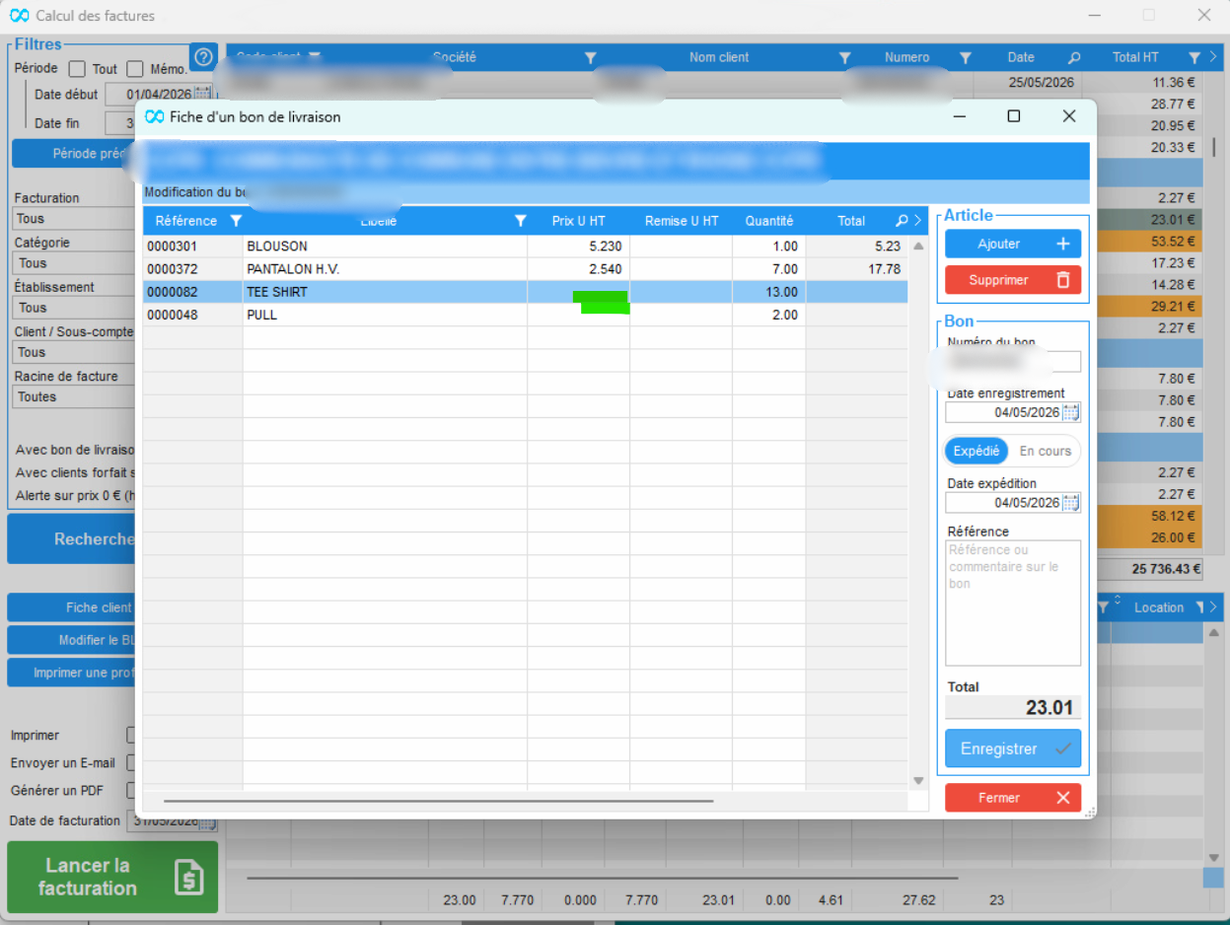
Task: Click into the Référence comment text area
Action: 1013,603
